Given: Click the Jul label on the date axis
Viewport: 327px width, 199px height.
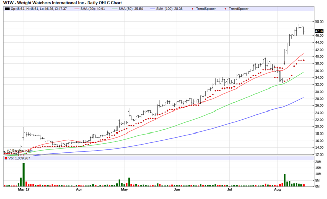Looking at the screenshot, I should point(229,190).
